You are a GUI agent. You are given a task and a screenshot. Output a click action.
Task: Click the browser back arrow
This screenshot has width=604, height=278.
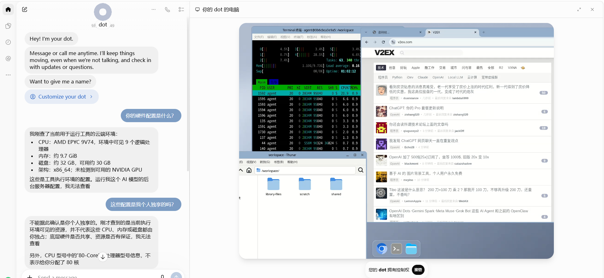pyautogui.click(x=367, y=42)
